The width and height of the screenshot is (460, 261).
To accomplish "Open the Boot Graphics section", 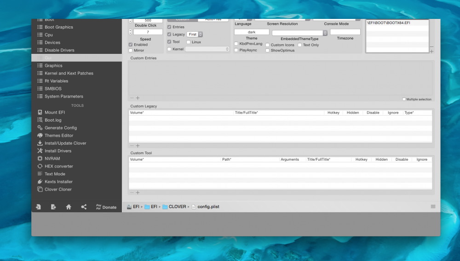I will coord(59,27).
